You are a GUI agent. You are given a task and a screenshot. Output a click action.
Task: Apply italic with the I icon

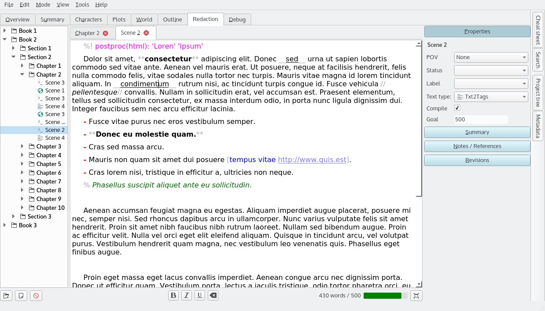187,296
